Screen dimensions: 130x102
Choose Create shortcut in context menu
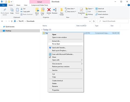66,81
